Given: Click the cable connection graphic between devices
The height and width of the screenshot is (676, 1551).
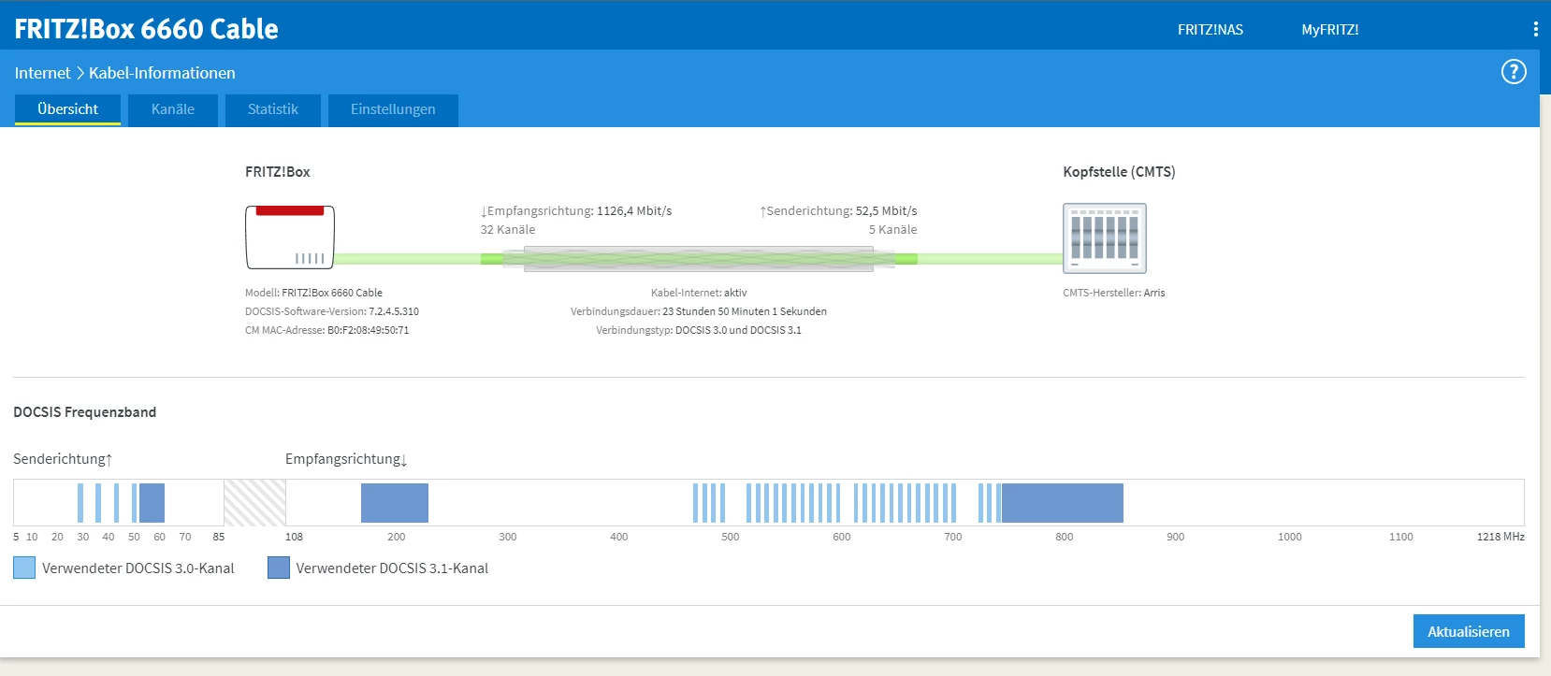Looking at the screenshot, I should [x=699, y=259].
